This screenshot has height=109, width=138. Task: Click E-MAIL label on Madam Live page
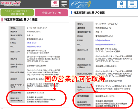80,40
